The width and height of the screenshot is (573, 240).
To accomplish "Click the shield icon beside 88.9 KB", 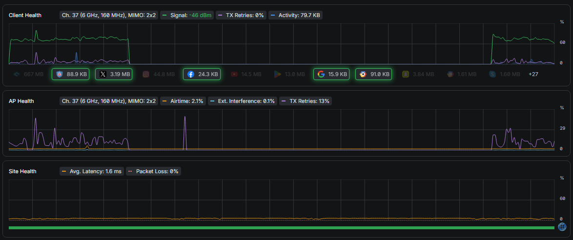I will (x=59, y=74).
